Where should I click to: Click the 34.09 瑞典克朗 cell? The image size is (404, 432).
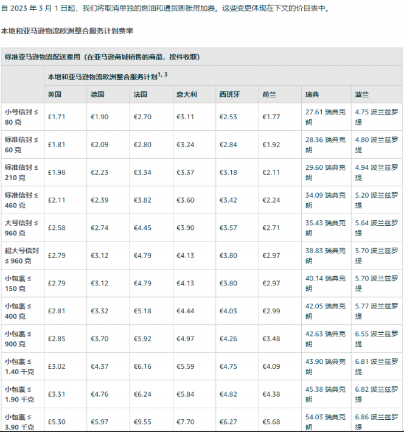coord(326,200)
